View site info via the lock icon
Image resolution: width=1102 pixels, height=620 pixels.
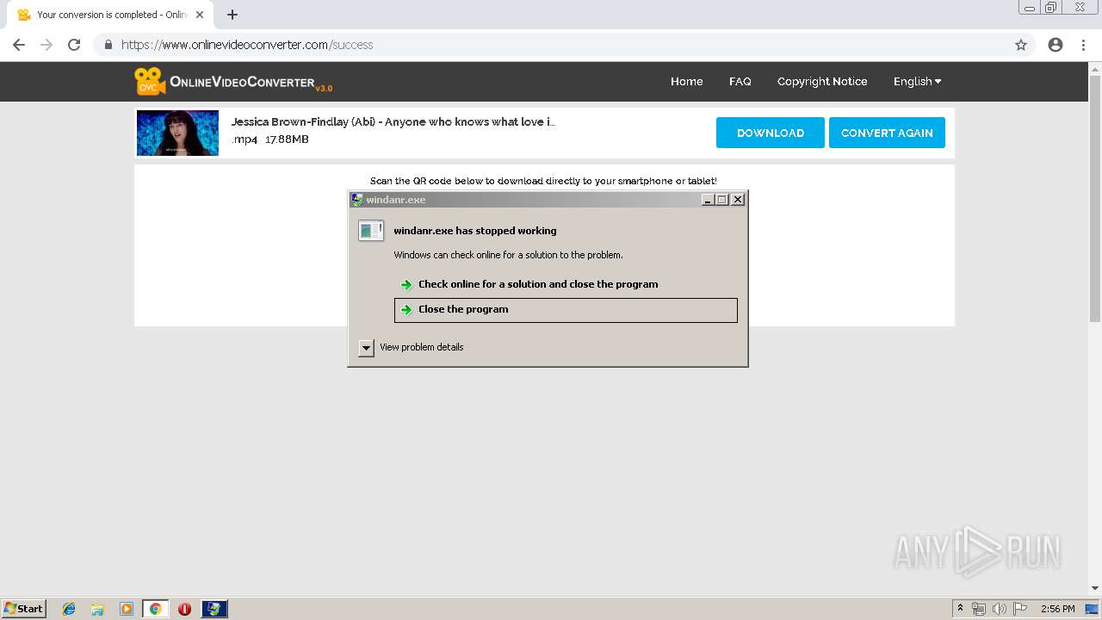[108, 45]
